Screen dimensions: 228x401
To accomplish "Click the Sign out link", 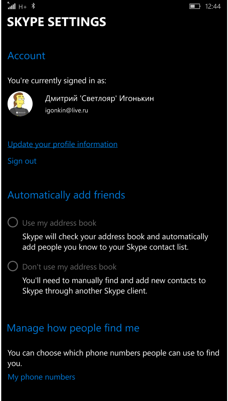I will coord(22,161).
